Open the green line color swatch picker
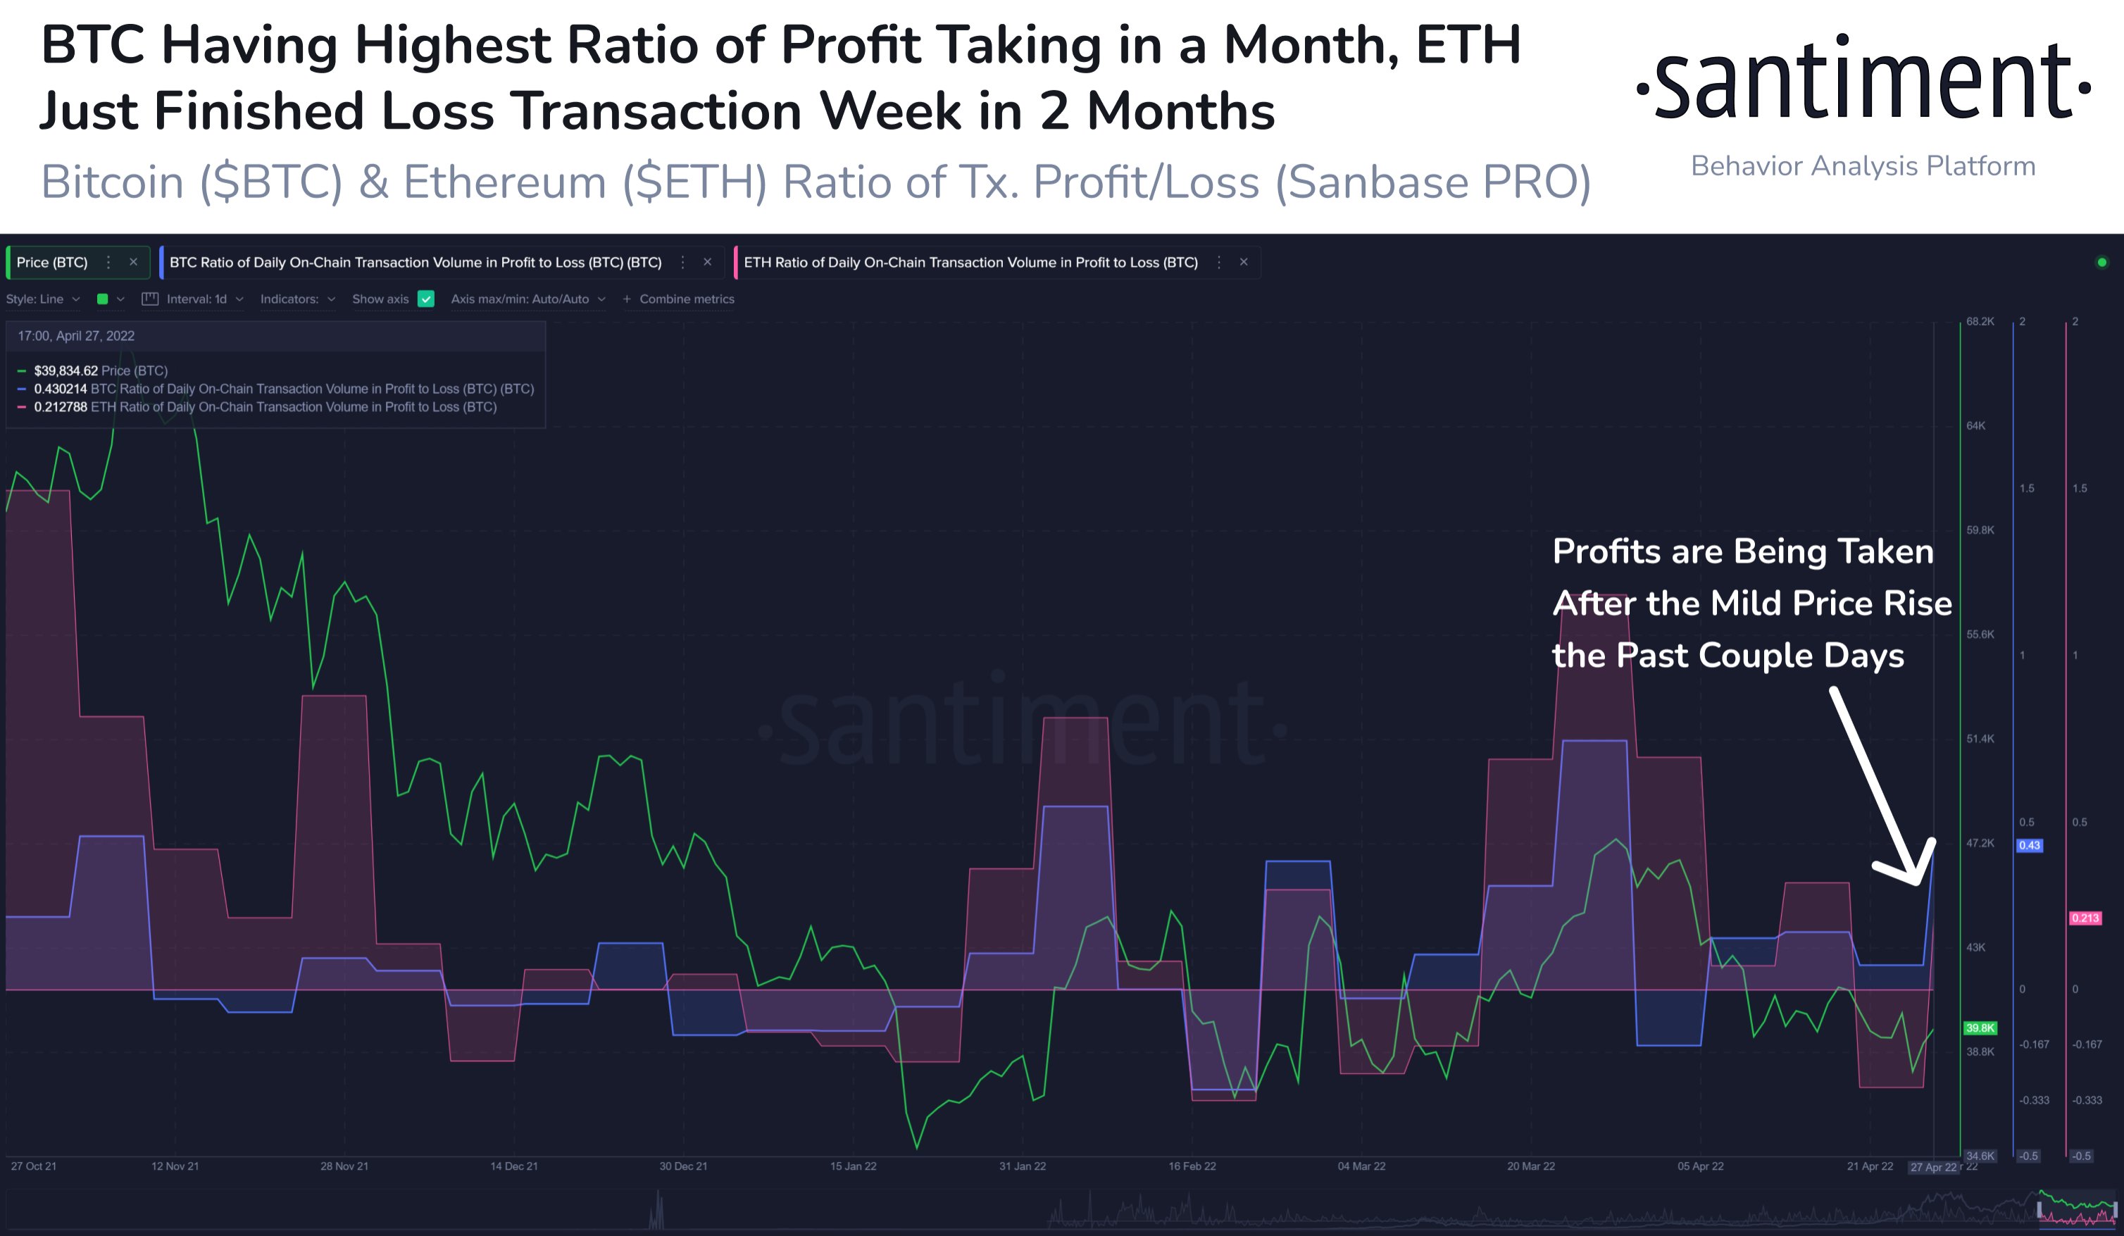2124x1236 pixels. pos(110,299)
